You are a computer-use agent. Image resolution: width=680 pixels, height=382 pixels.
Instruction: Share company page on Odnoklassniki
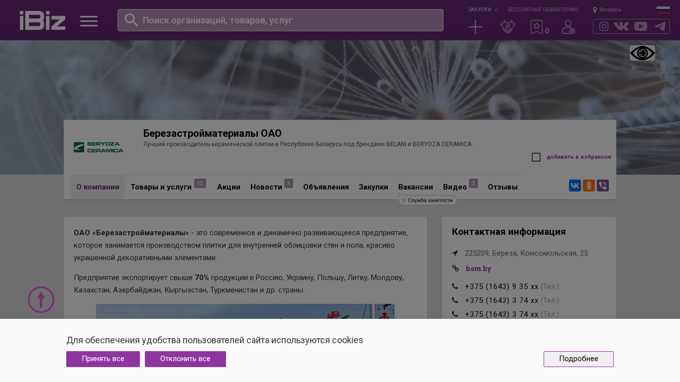point(589,186)
